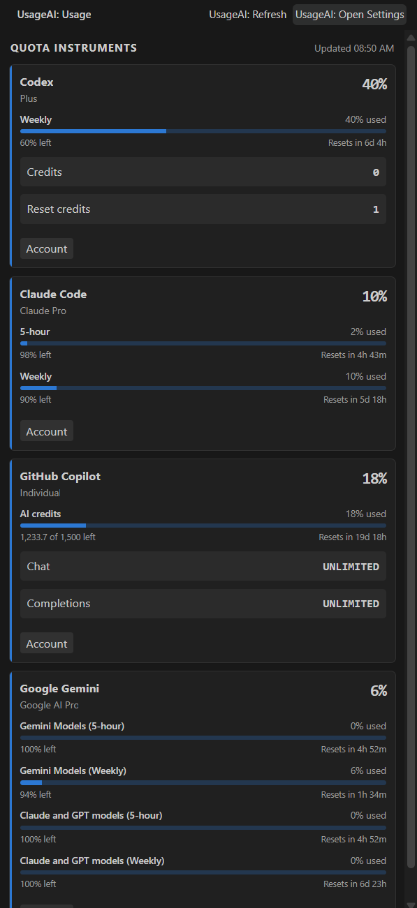Click the 'Individual' plan label
Image resolution: width=417 pixels, height=908 pixels.
click(41, 493)
